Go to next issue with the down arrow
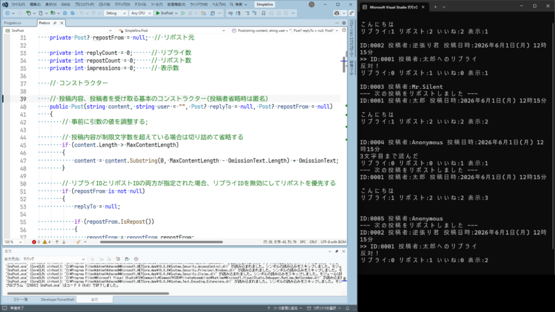Viewport: 555px width, 312px height. click(x=64, y=242)
